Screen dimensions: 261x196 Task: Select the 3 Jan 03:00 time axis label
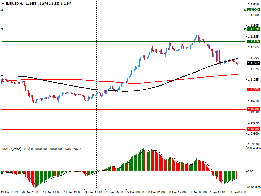point(238,192)
